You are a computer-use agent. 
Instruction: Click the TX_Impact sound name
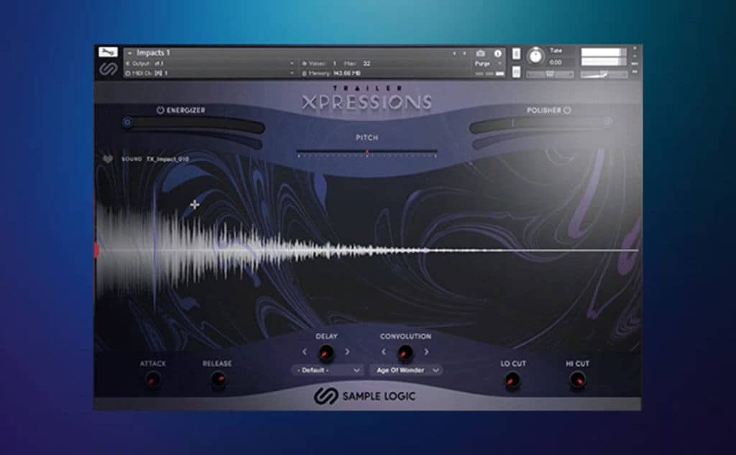tap(167, 159)
